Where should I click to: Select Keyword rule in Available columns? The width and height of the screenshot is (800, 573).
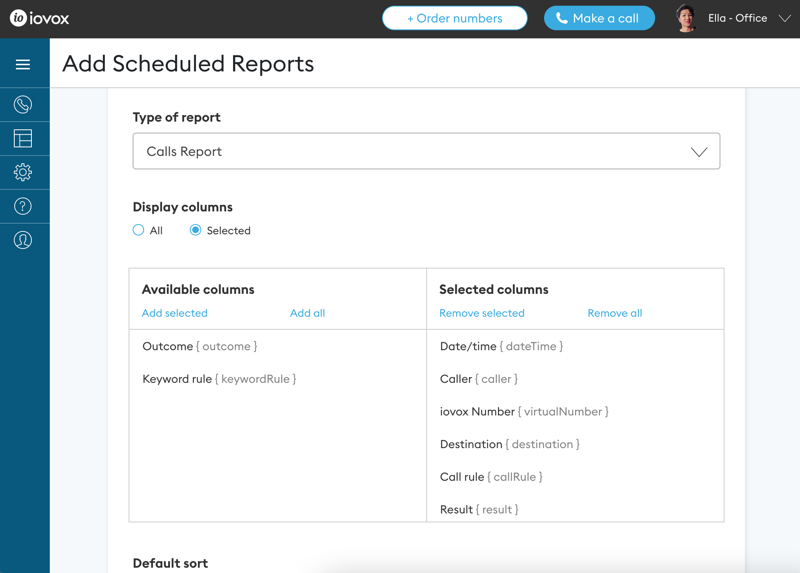(219, 379)
